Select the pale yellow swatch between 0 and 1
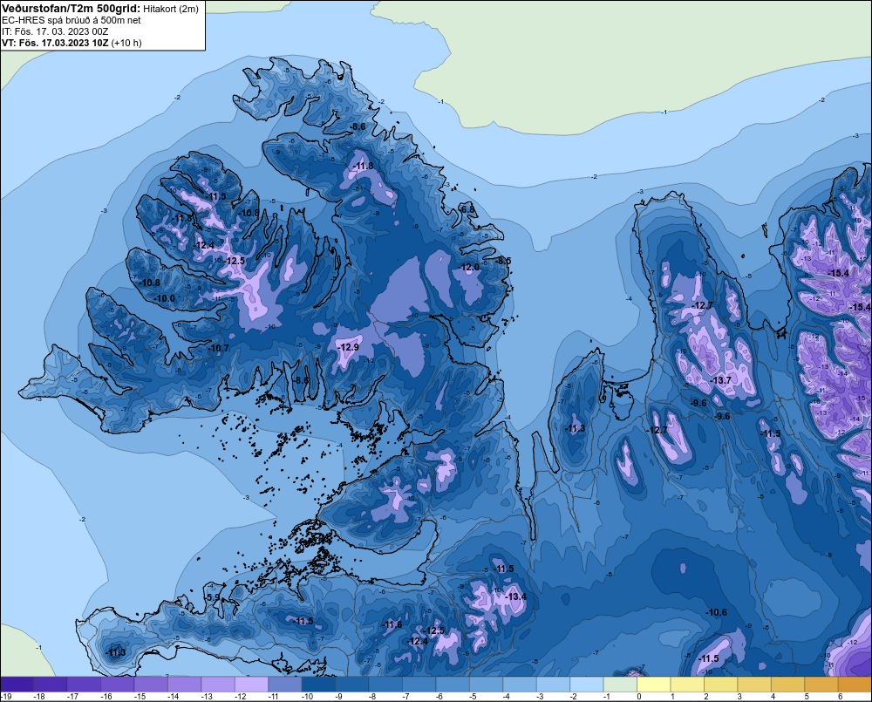 click(x=653, y=685)
